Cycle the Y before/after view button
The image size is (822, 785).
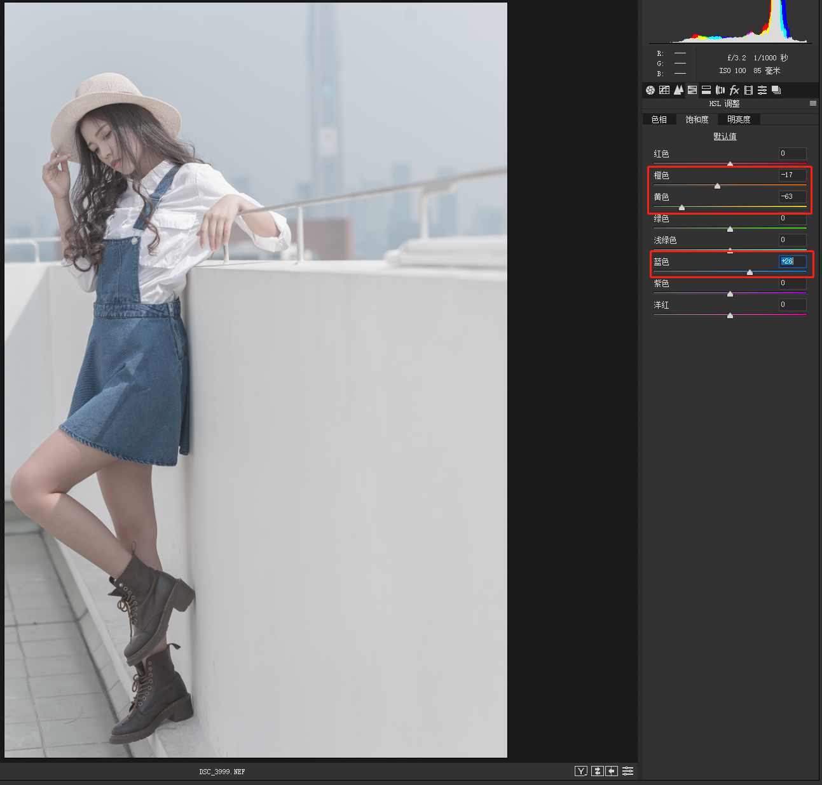pyautogui.click(x=581, y=771)
